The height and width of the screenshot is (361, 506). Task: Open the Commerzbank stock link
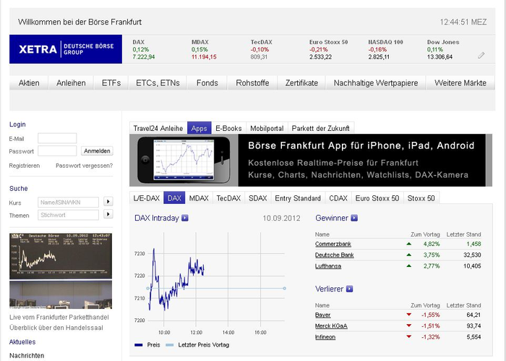coord(333,244)
